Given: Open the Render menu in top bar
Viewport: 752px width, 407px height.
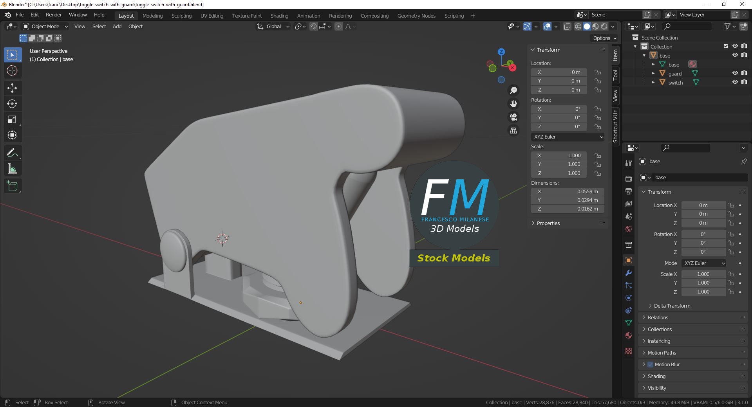Looking at the screenshot, I should pos(54,15).
